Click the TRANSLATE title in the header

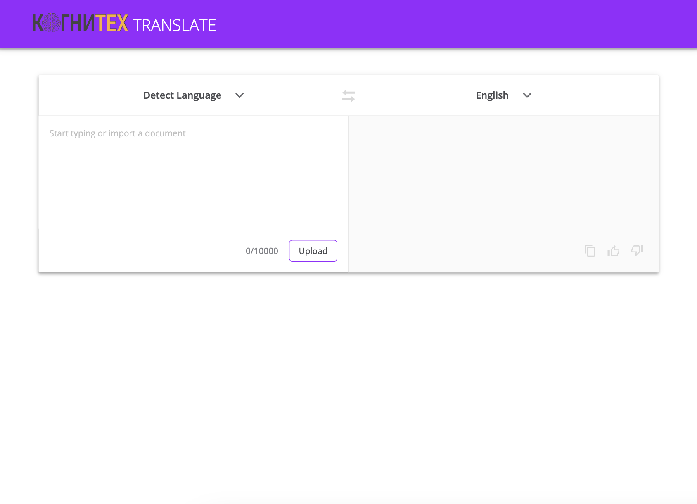pyautogui.click(x=174, y=25)
